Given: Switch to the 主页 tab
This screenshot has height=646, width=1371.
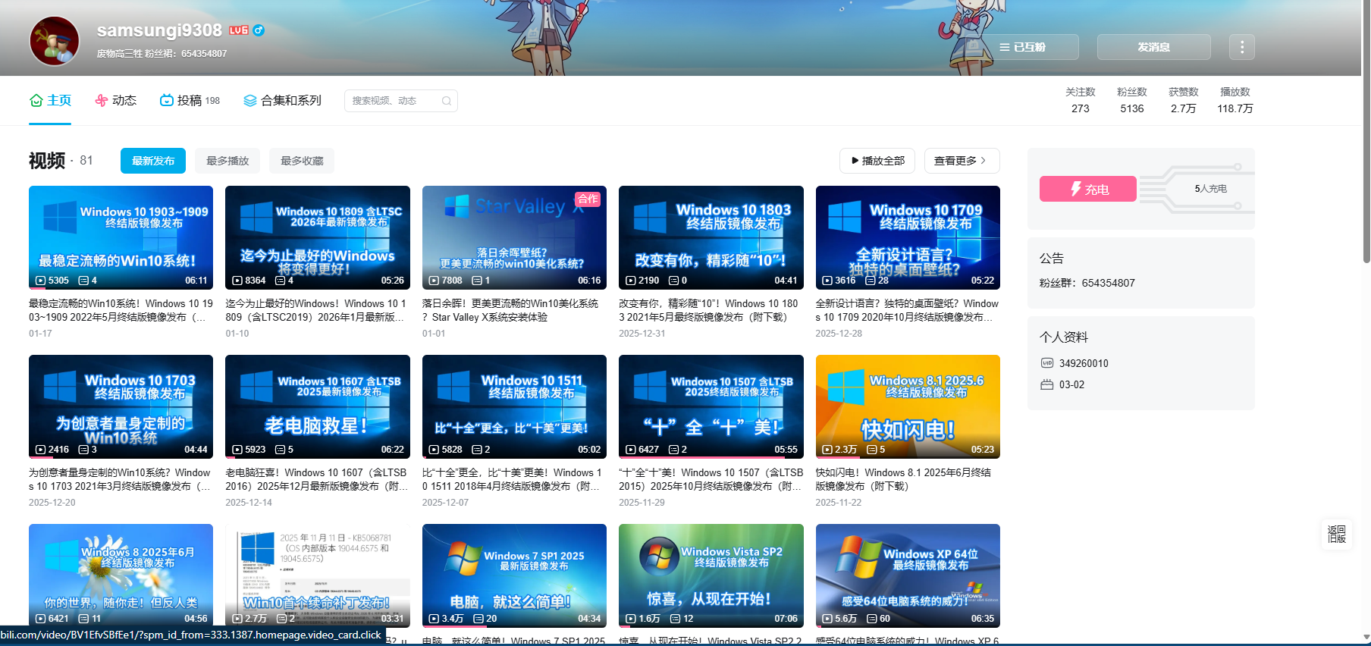Looking at the screenshot, I should click(x=50, y=100).
